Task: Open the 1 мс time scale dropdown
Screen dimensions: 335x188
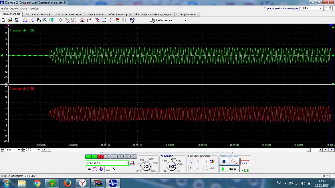Action: pyautogui.click(x=19, y=150)
